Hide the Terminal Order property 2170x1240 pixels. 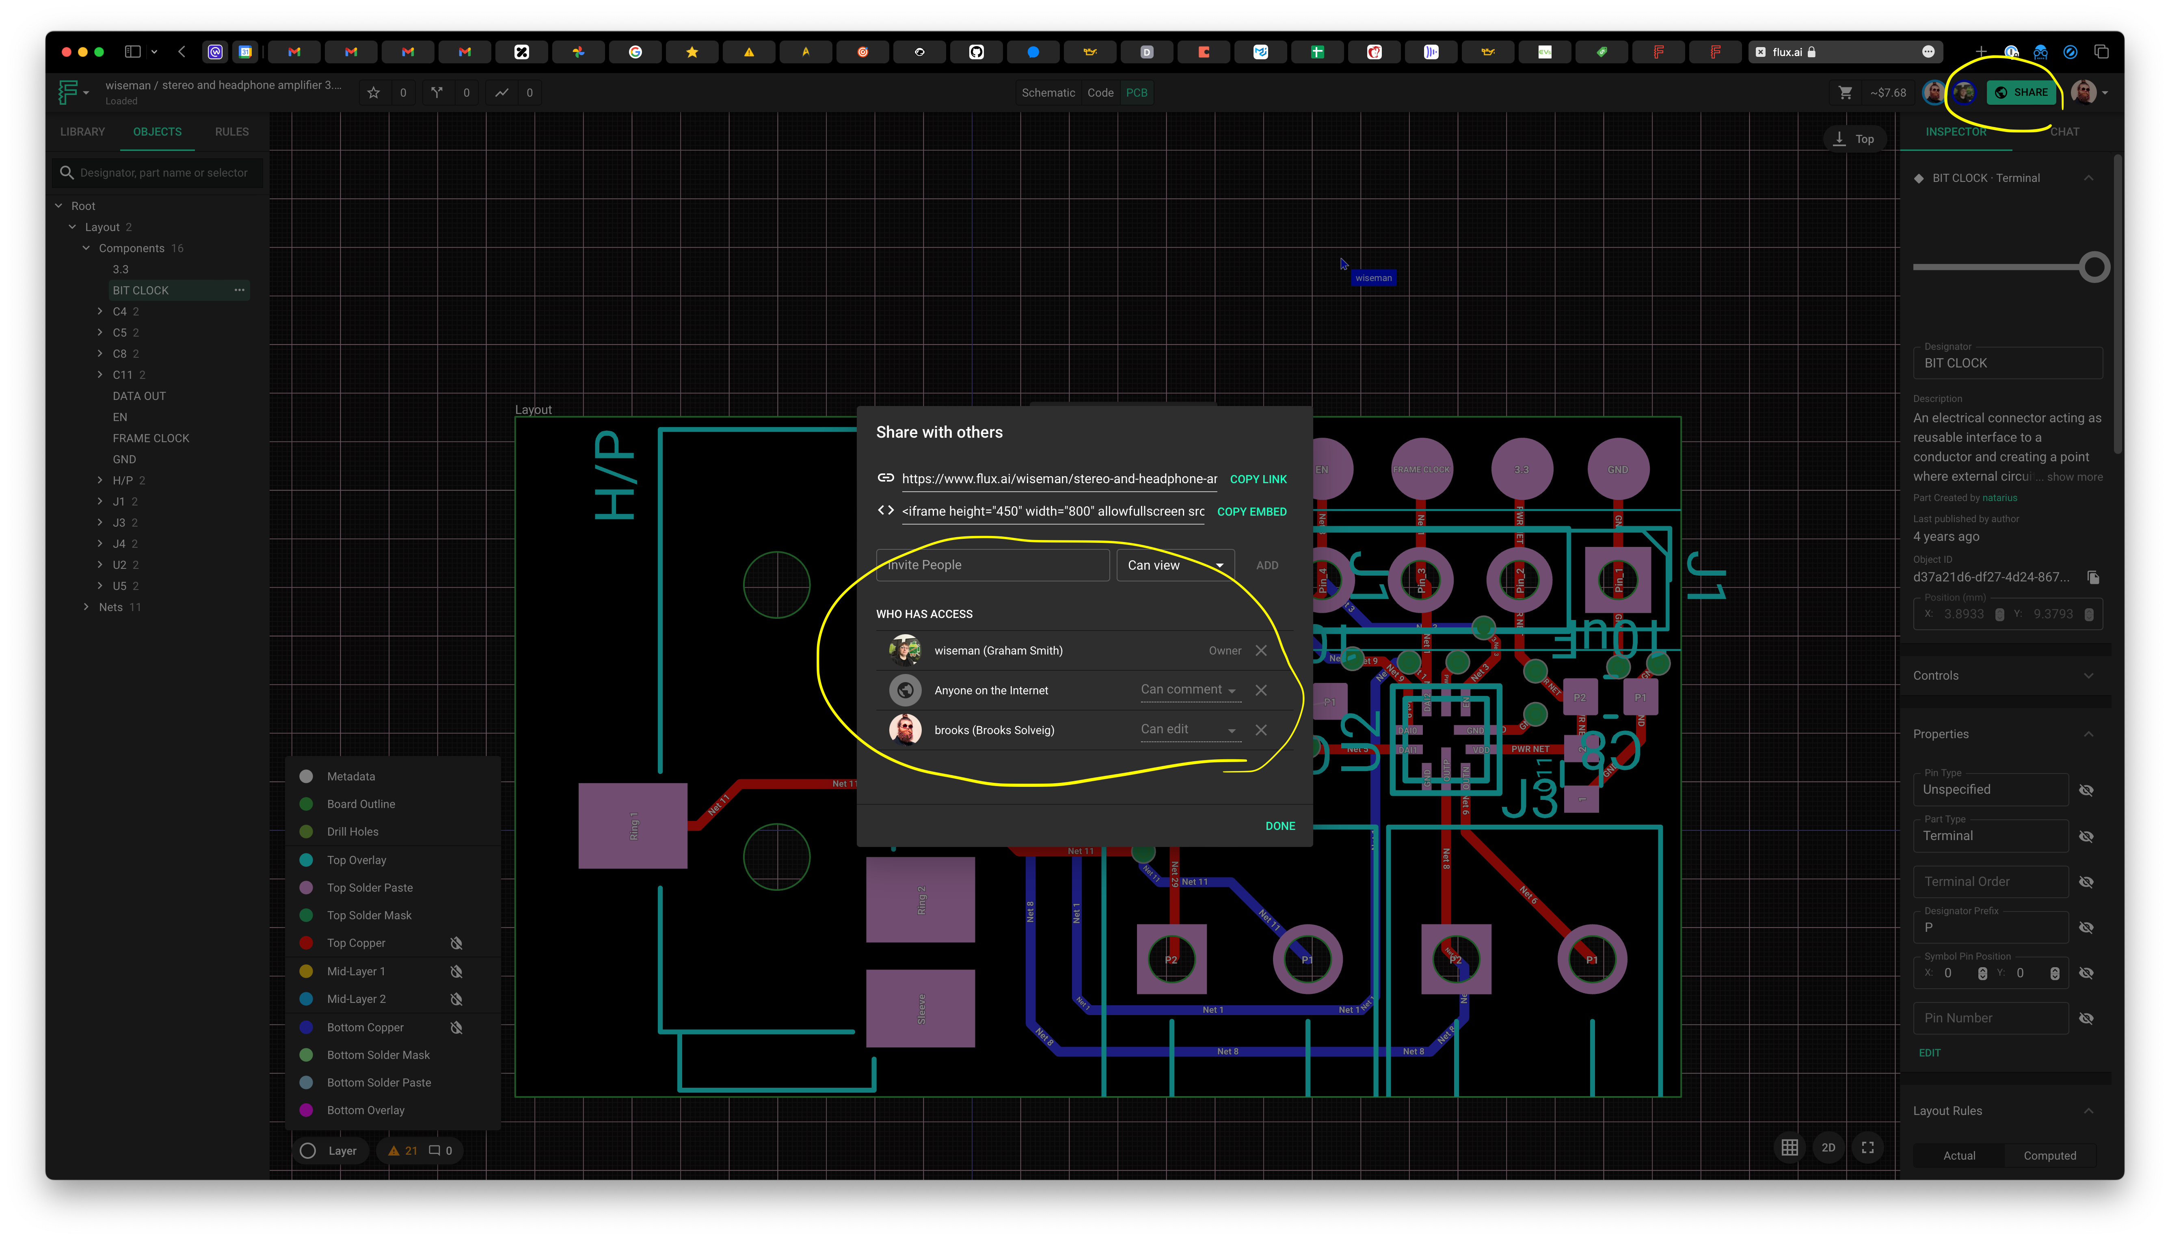point(2086,881)
